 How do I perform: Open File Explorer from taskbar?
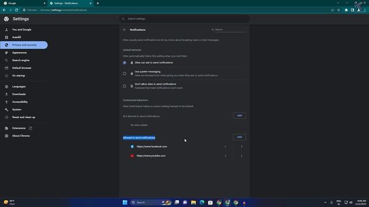pyautogui.click(x=194, y=202)
